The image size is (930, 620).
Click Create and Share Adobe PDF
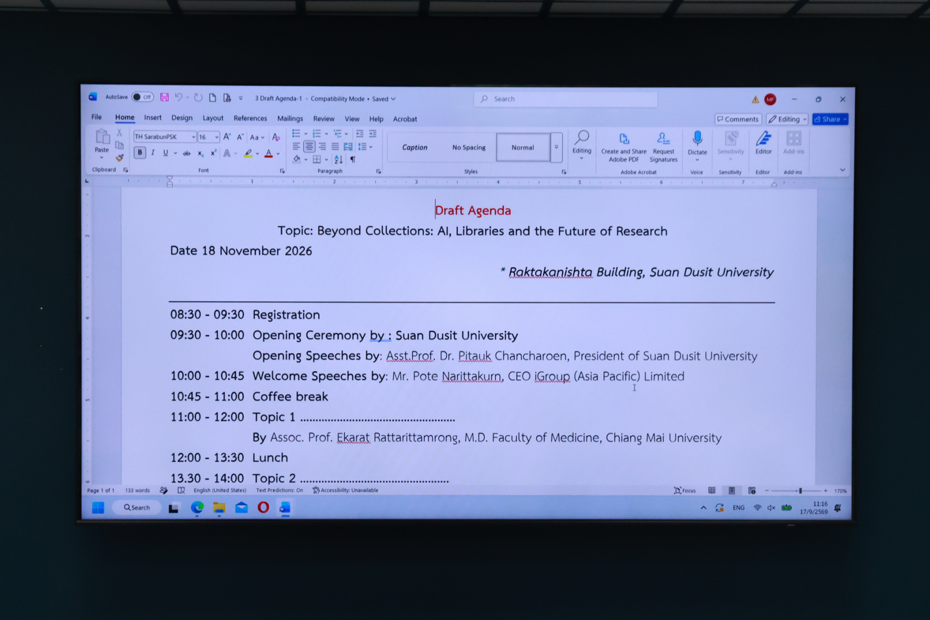(x=624, y=147)
